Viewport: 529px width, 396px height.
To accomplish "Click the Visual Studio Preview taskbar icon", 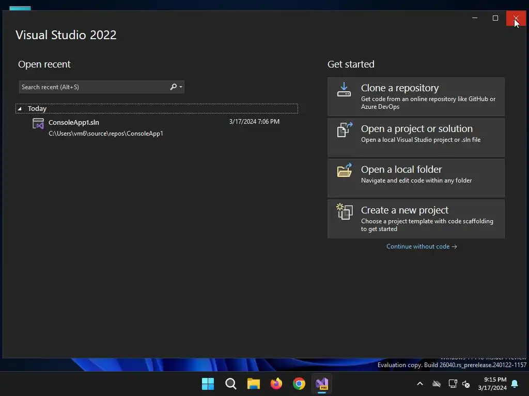I will tap(322, 384).
